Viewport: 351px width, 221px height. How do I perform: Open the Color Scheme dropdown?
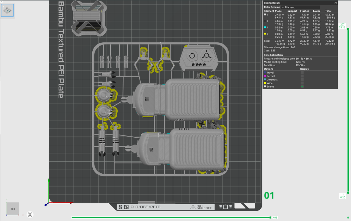(300, 7)
